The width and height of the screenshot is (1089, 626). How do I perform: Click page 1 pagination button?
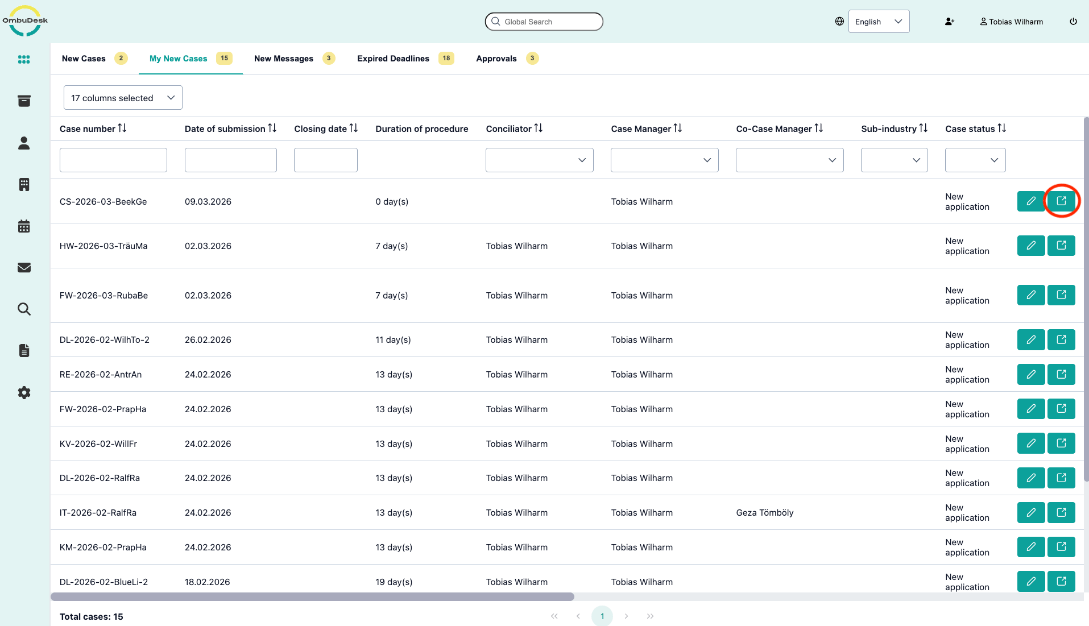(x=602, y=616)
